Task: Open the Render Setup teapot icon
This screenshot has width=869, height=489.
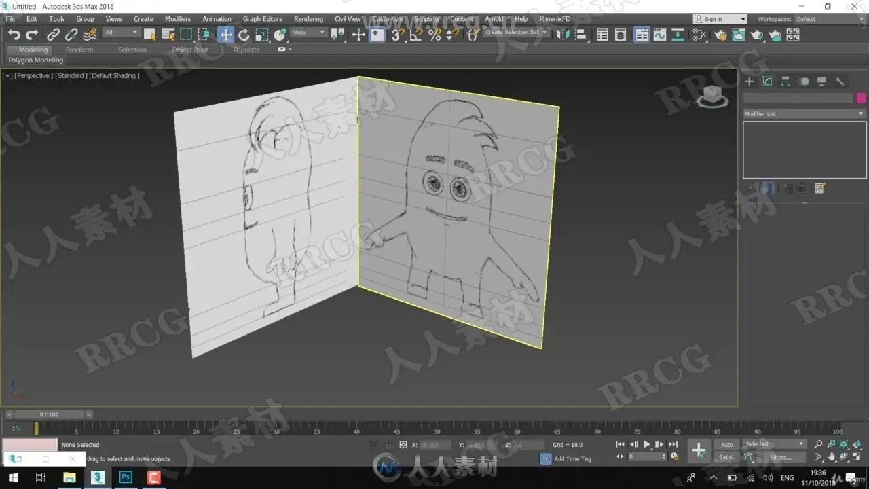Action: point(720,35)
